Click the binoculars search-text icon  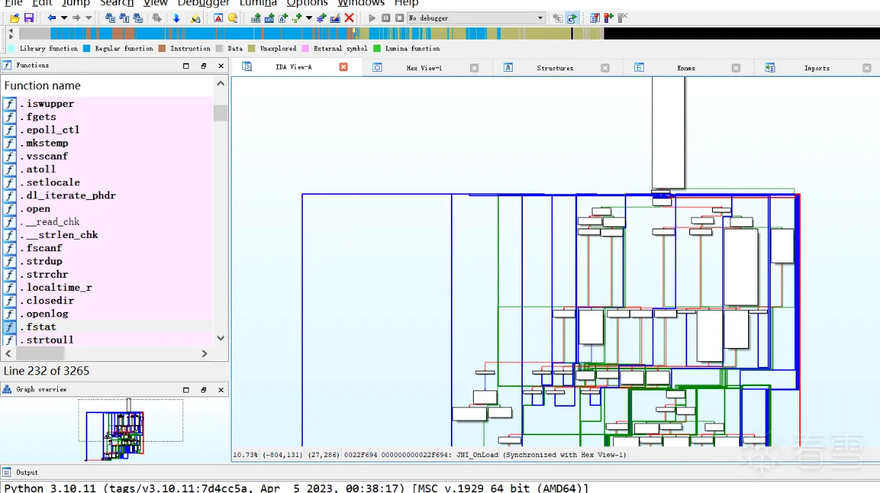(x=124, y=18)
